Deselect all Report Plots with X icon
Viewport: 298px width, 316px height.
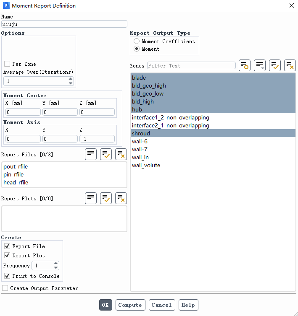(x=121, y=198)
